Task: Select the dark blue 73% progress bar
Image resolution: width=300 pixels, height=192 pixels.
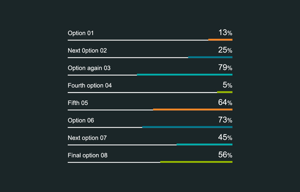Action: 187,127
